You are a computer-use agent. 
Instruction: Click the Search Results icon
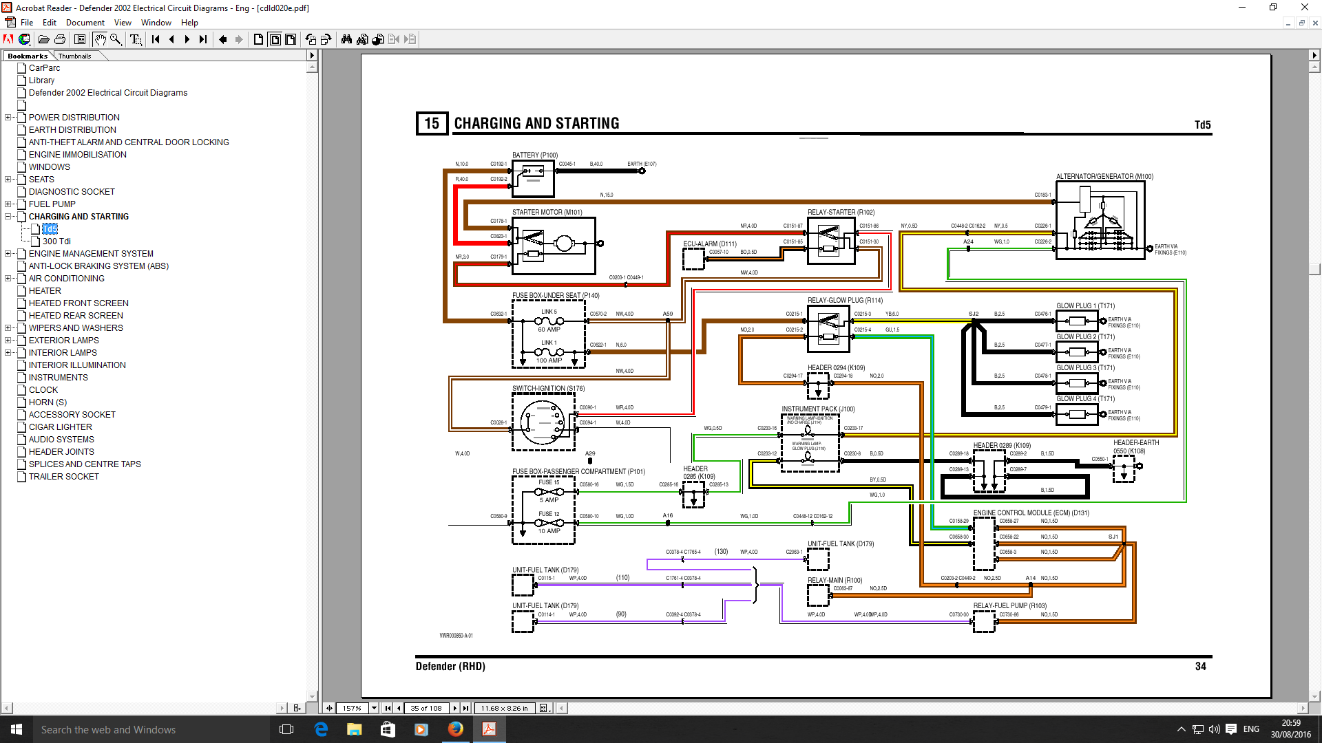(378, 39)
